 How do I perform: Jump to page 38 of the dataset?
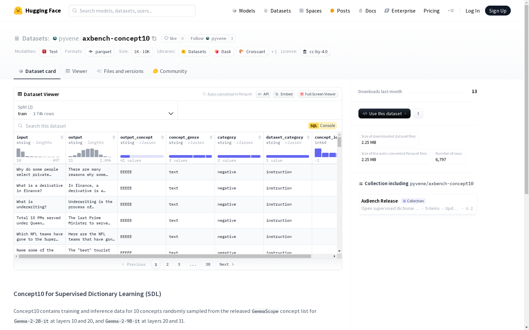[x=208, y=264]
